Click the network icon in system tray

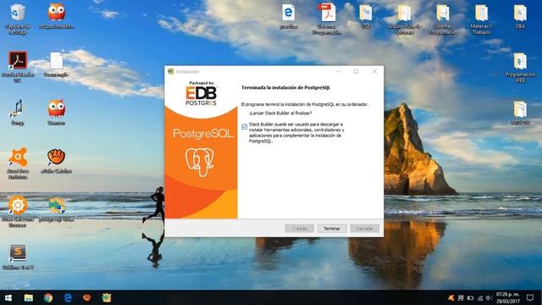click(x=480, y=297)
